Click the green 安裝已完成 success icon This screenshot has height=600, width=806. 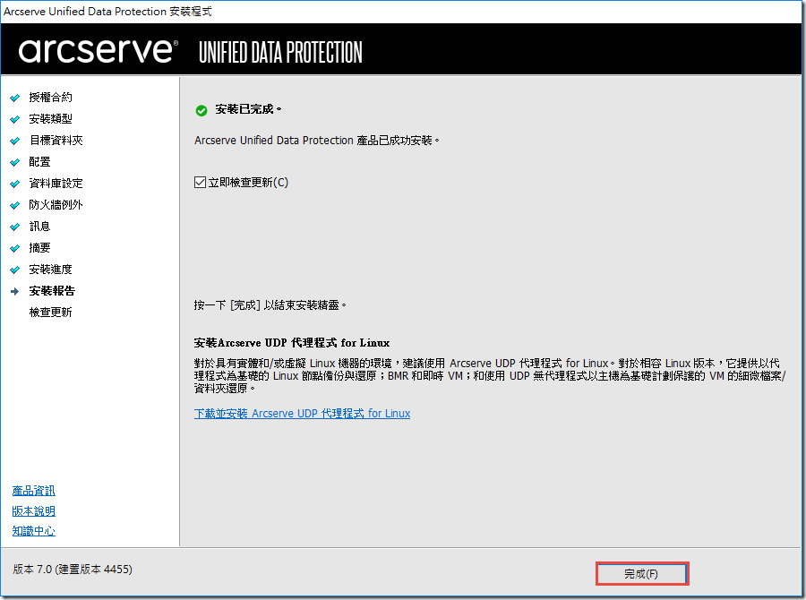[x=201, y=110]
